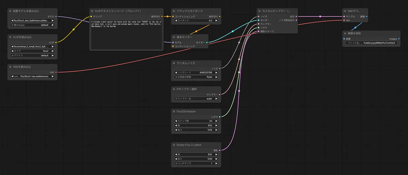408x175 pixels.
Task: Click the 条件付け output port on CLIPテキストエンコード node
Action: pos(163,16)
